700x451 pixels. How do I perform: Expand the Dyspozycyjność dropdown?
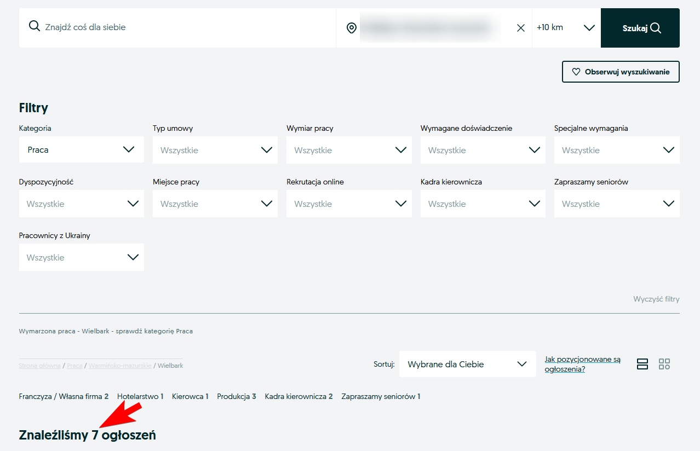(x=82, y=204)
